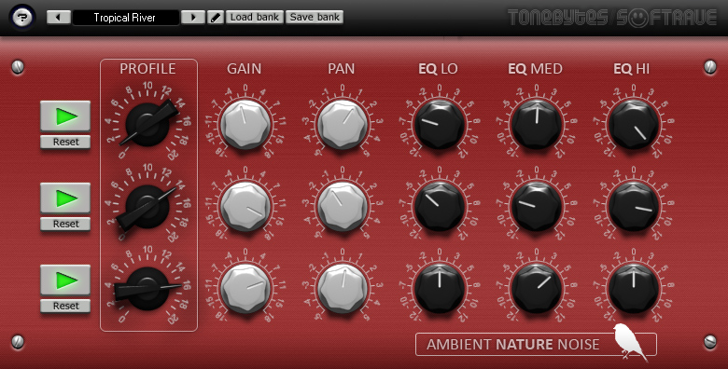Click the first row EQ HI knob
The height and width of the screenshot is (369, 728).
[634, 124]
